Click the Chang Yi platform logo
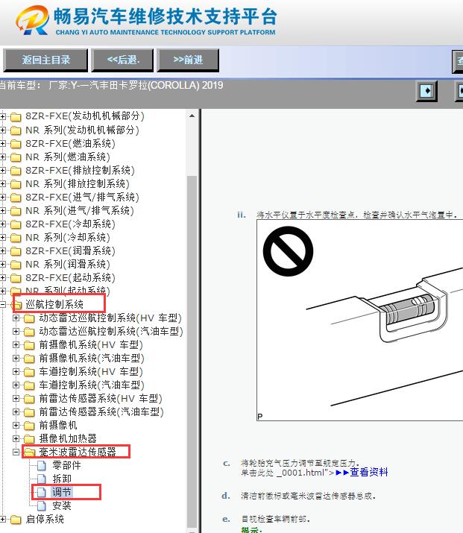Viewport: 463px width, 533px height. click(x=32, y=19)
